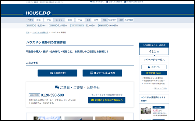This screenshot has height=121, width=195.
Task: Click the 中古一戸建て tag on recommended property
Action: (158, 107)
